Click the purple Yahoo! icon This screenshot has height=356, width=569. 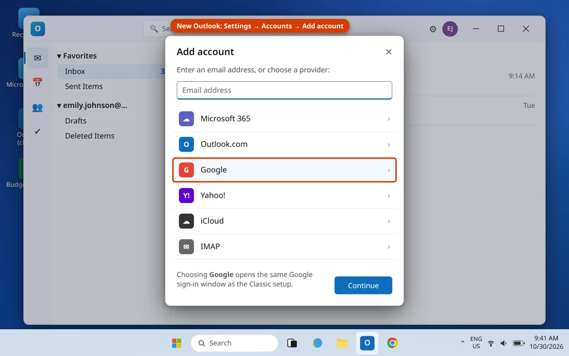tap(186, 195)
